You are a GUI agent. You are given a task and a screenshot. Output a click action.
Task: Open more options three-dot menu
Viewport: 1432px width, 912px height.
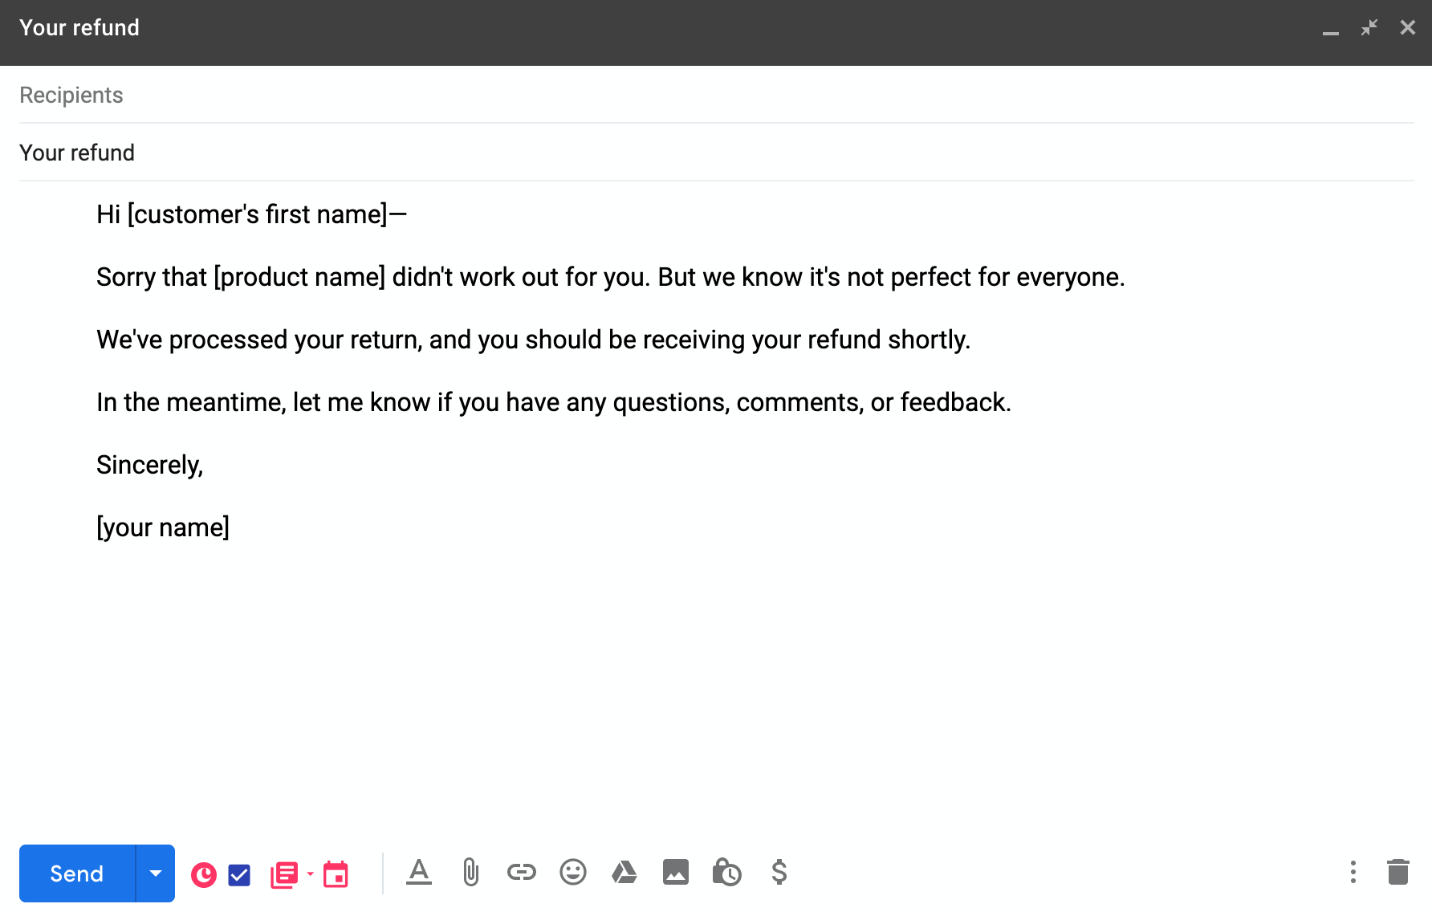(x=1353, y=872)
